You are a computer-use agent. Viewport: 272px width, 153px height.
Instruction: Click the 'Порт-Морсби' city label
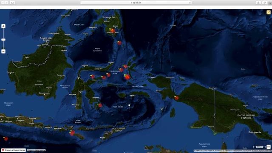255,132
